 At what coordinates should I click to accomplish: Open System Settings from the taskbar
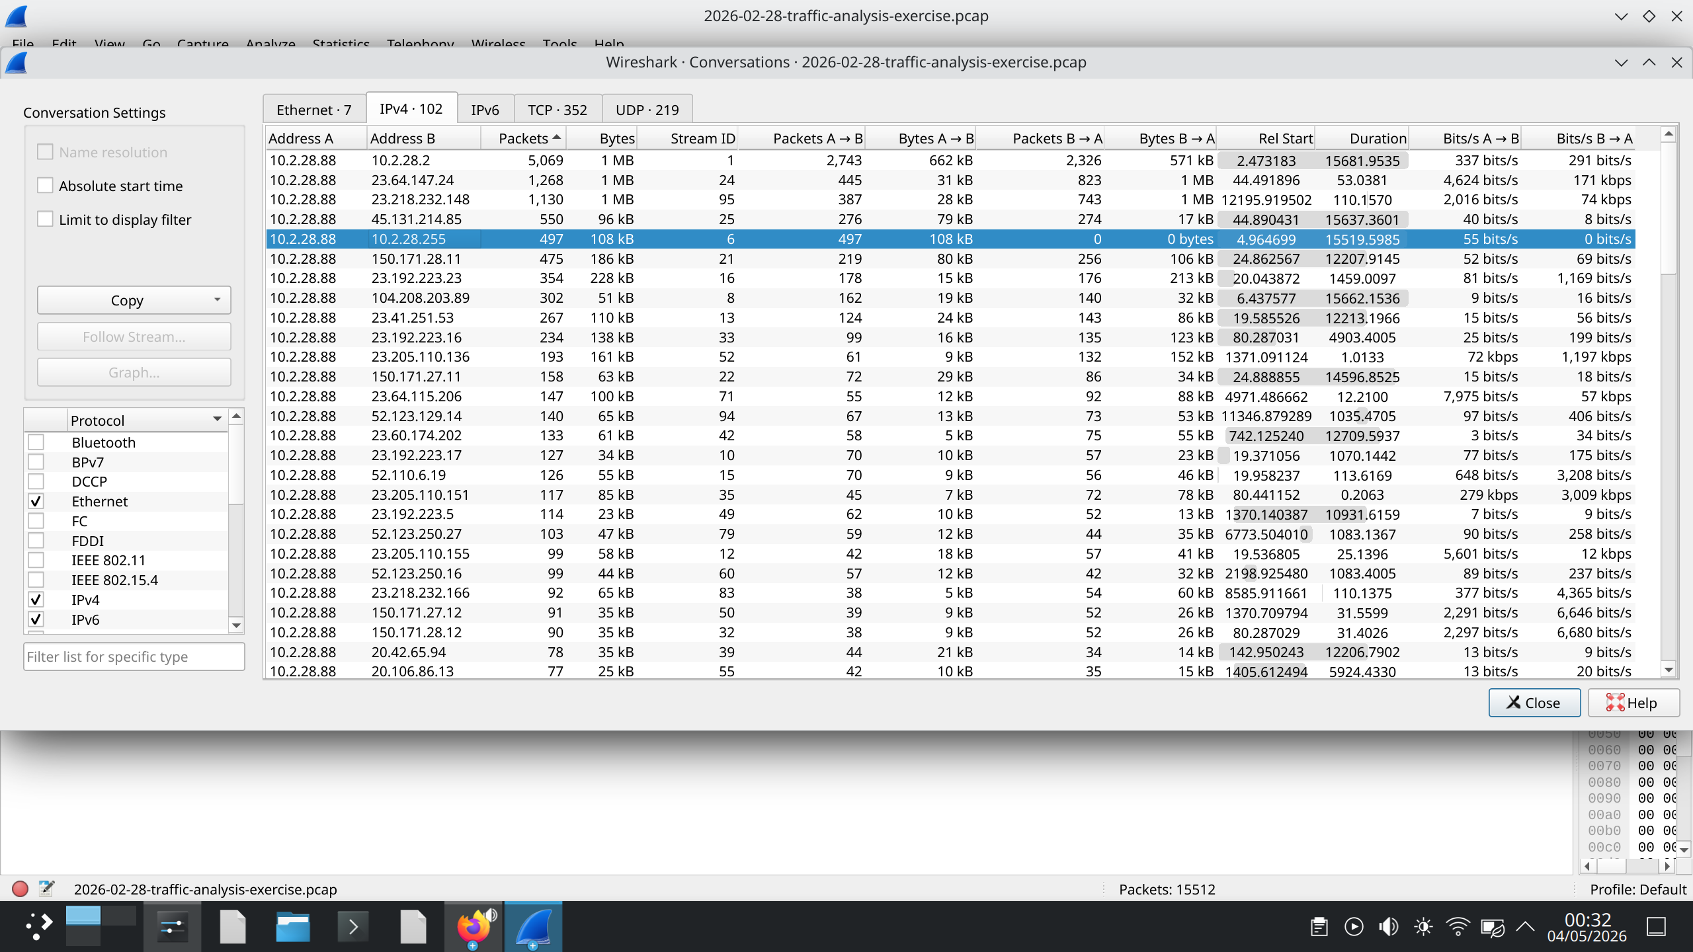coord(172,927)
